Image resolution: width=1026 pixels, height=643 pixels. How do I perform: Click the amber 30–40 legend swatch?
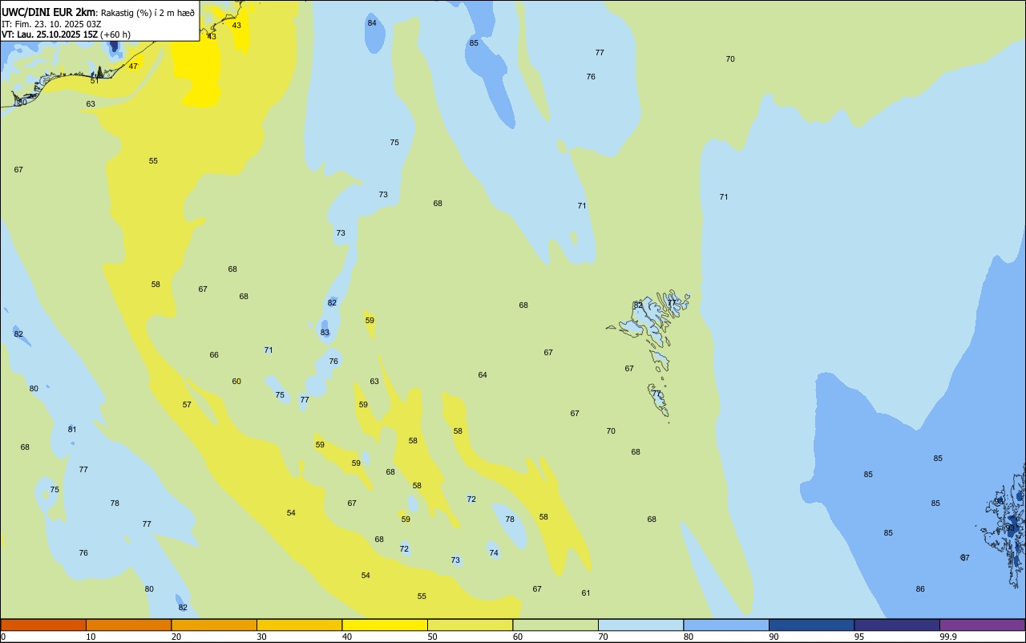(x=299, y=625)
